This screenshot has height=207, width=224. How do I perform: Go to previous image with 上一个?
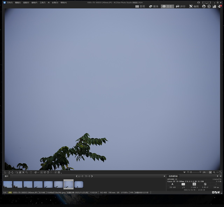pyautogui.click(x=79, y=176)
